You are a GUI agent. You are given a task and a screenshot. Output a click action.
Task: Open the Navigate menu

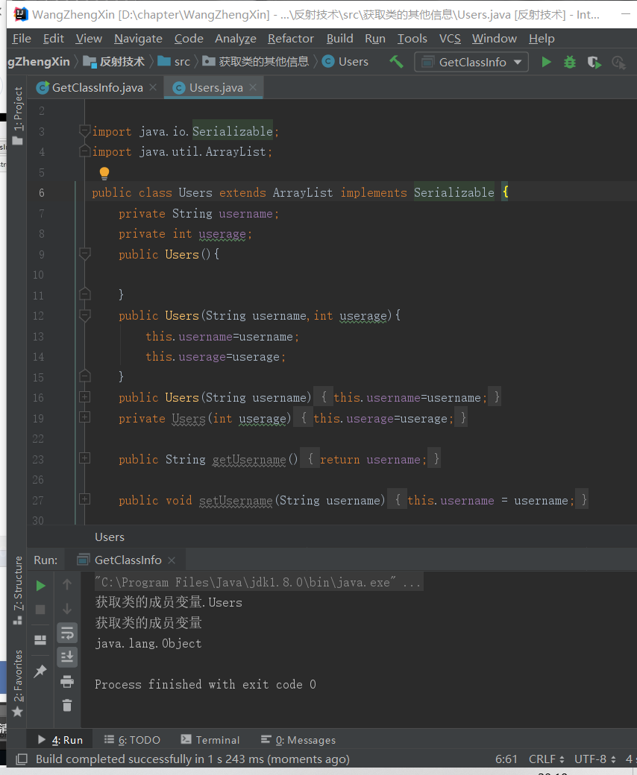(x=138, y=39)
